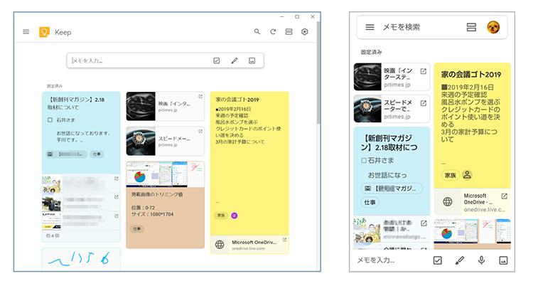
Task: Start a drawing note with the desktop pen icon
Action: pos(235,61)
